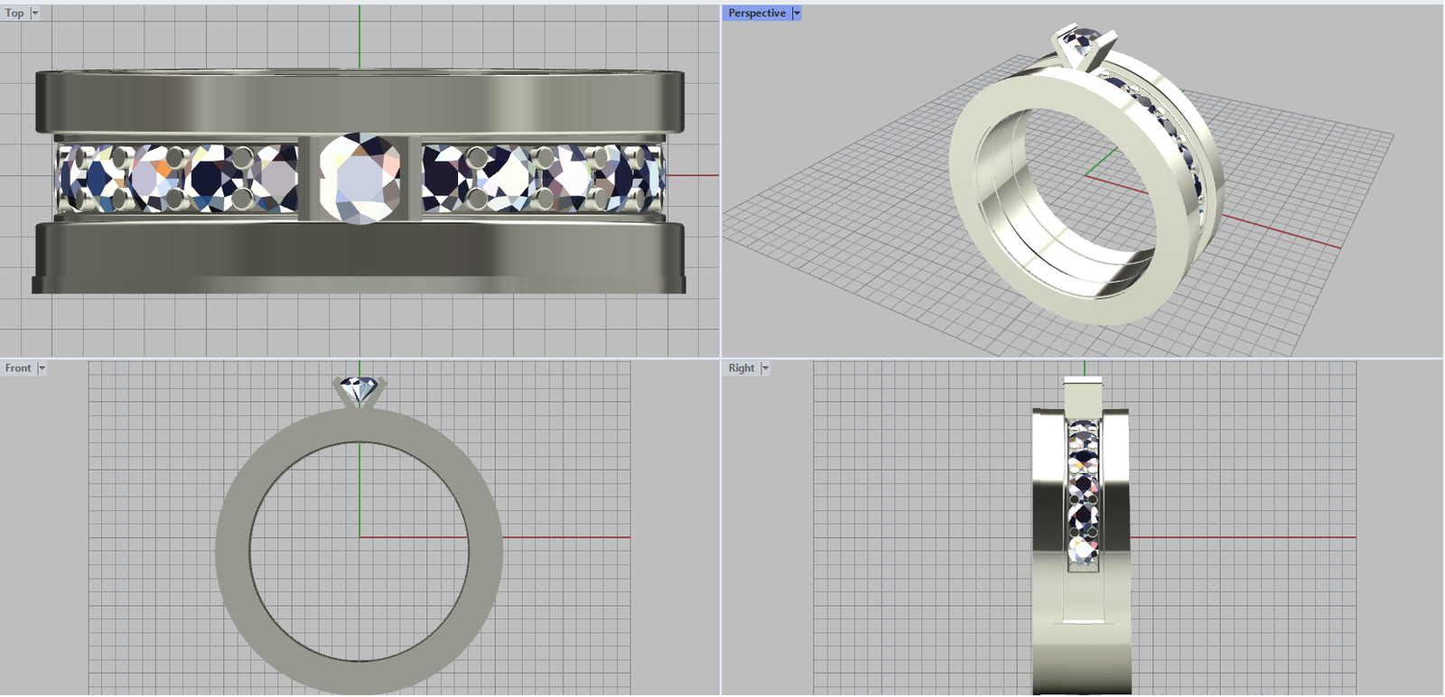Click the Perspective viewport title
Viewport: 1445px width, 697px height.
pos(757,14)
